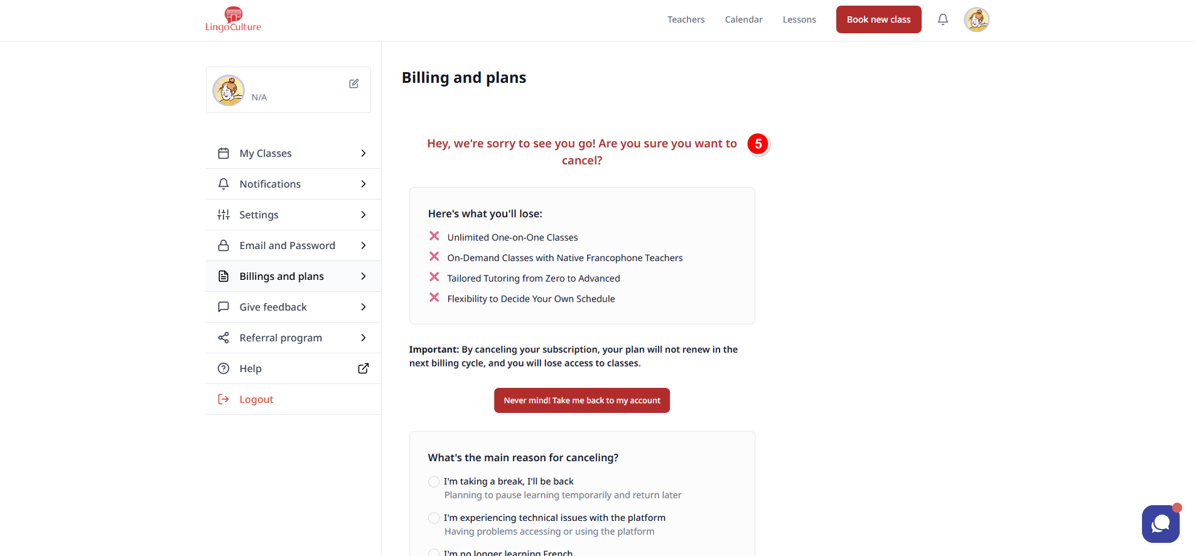
Task: Click the Referral program share icon
Action: pyautogui.click(x=224, y=338)
